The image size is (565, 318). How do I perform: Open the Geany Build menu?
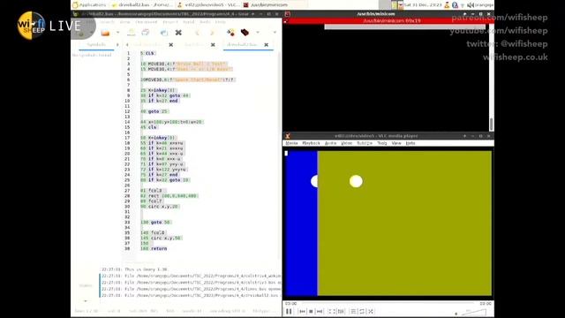coord(188,22)
